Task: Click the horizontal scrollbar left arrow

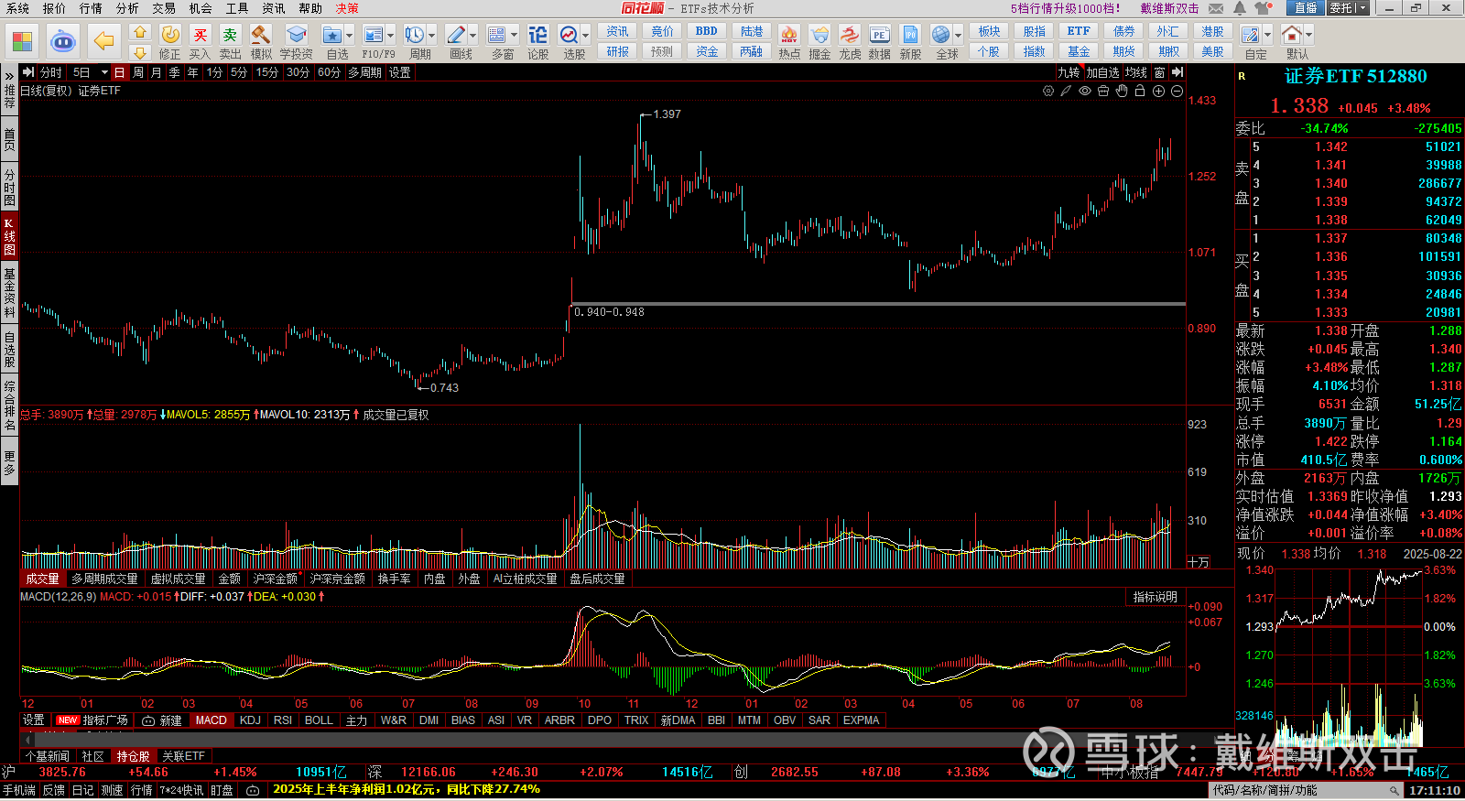Action: (x=27, y=738)
